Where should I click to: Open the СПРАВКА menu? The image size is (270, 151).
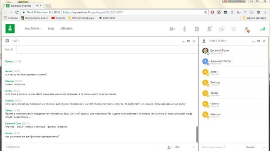pos(67,29)
